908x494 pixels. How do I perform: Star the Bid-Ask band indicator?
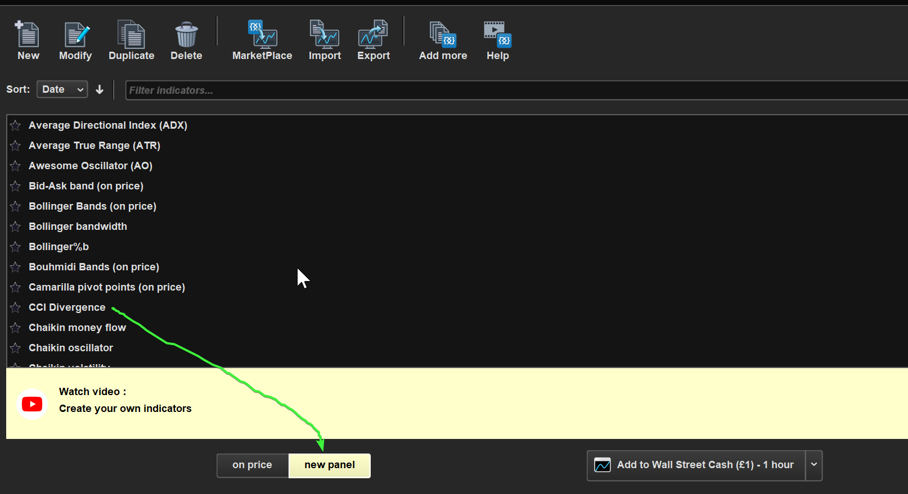[x=15, y=186]
